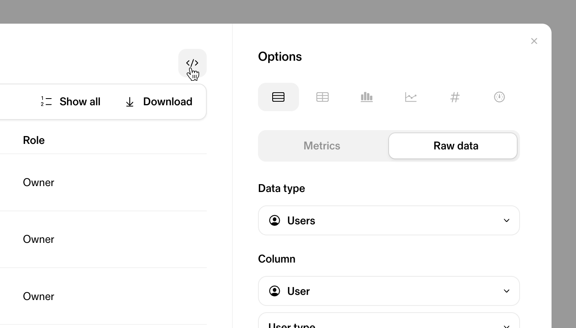Viewport: 576px width, 328px height.
Task: Select the third Owner row cell
Action: (x=39, y=296)
